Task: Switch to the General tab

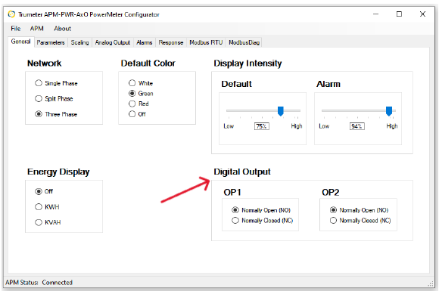Action: [x=20, y=42]
